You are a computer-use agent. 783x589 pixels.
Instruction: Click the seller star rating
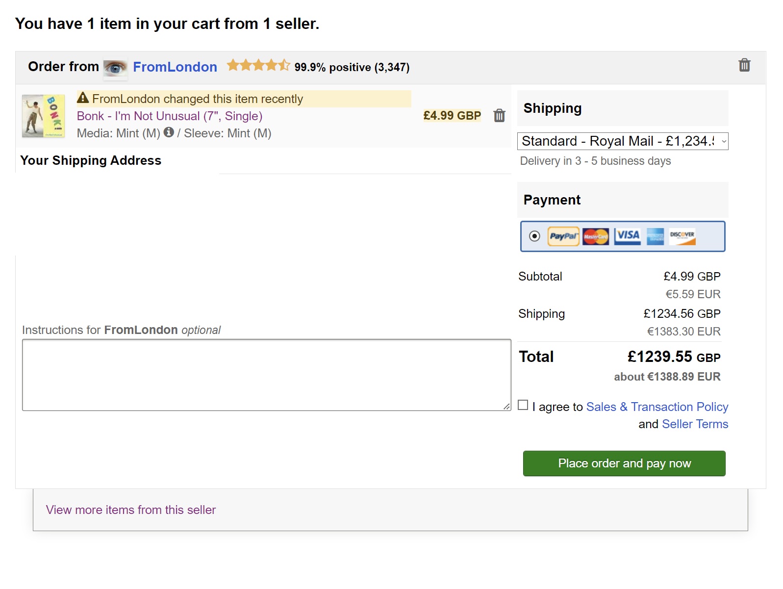click(x=258, y=65)
